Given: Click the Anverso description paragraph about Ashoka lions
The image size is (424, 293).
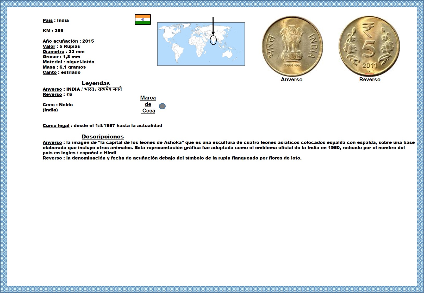Looking at the screenshot, I should point(229,148).
